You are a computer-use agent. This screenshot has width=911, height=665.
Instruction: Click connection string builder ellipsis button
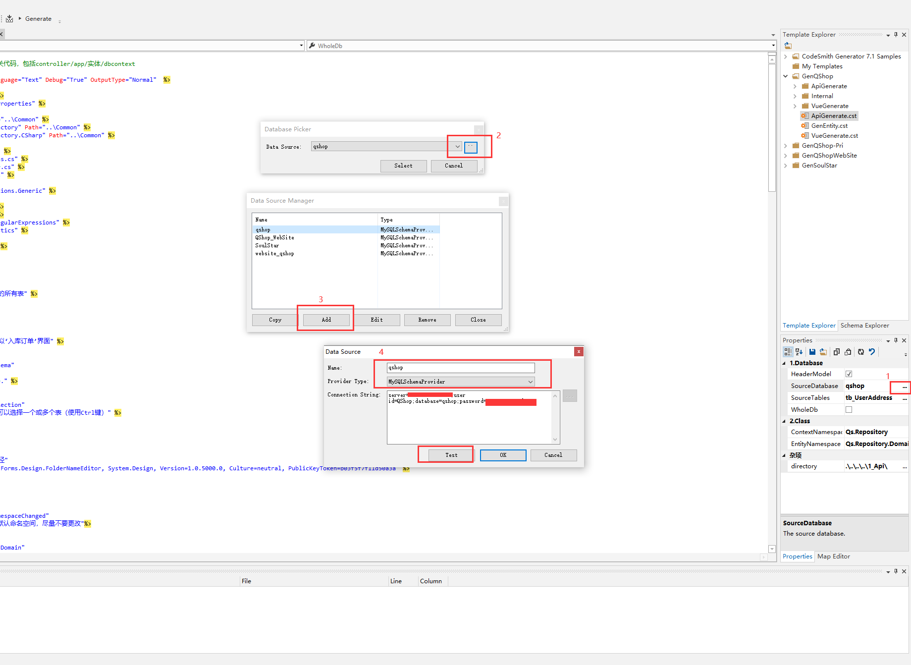click(570, 396)
